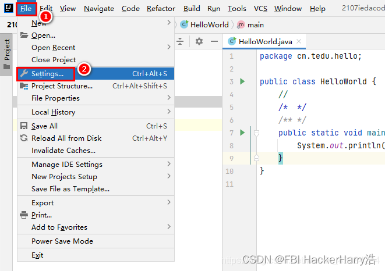Click the gear icon in Project panel toolbar

[x=199, y=41]
